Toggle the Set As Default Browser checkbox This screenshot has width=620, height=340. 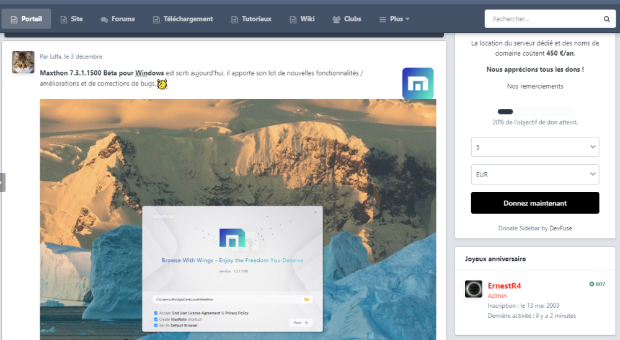(156, 325)
